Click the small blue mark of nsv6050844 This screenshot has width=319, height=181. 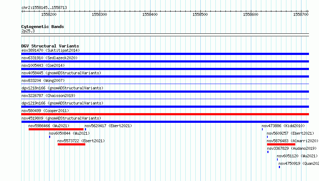(49, 137)
